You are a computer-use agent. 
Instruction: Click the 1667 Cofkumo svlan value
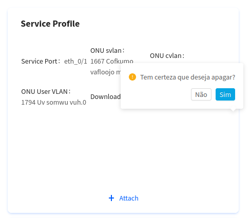pyautogui.click(x=112, y=61)
